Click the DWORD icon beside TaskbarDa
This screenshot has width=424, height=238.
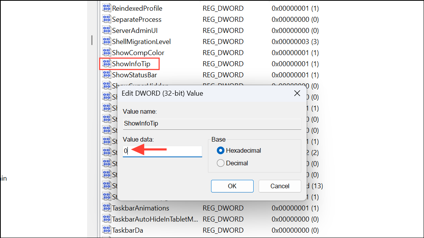[106, 230]
